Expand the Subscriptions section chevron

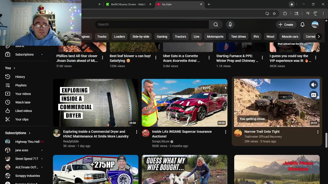[29, 133]
